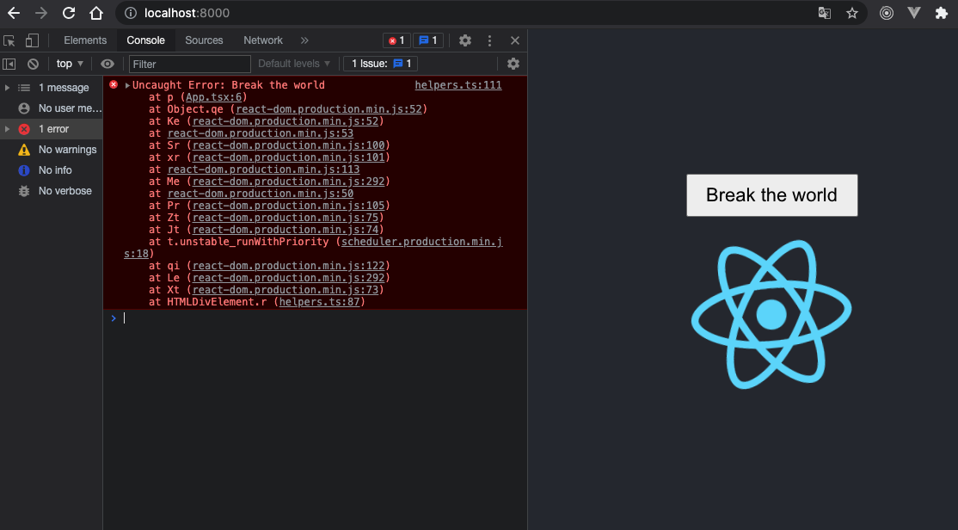
Task: Click the blue issues count badge in tab bar
Action: click(x=428, y=40)
